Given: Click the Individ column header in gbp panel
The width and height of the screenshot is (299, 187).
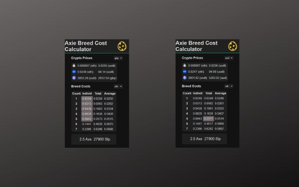Looking at the screenshot, I should point(87,93).
